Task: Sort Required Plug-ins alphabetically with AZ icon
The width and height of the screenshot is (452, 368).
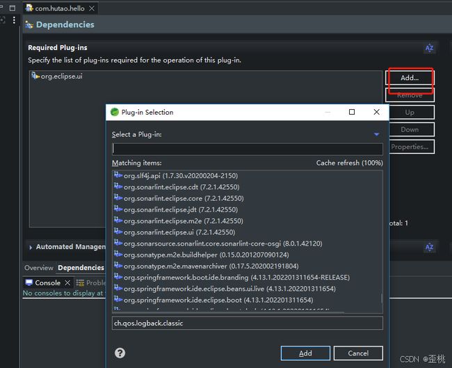Action: pos(429,47)
